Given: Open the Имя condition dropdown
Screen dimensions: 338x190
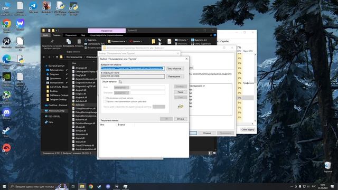Looking at the screenshot, I should click(x=121, y=88).
